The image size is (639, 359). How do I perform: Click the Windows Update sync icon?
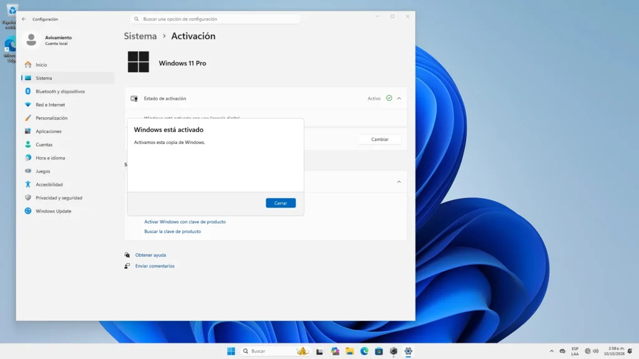click(27, 211)
